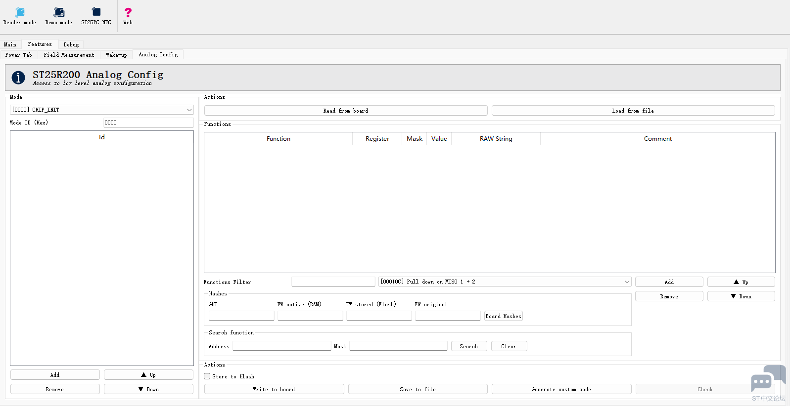
Task: Focus the Address search field
Action: tap(282, 346)
